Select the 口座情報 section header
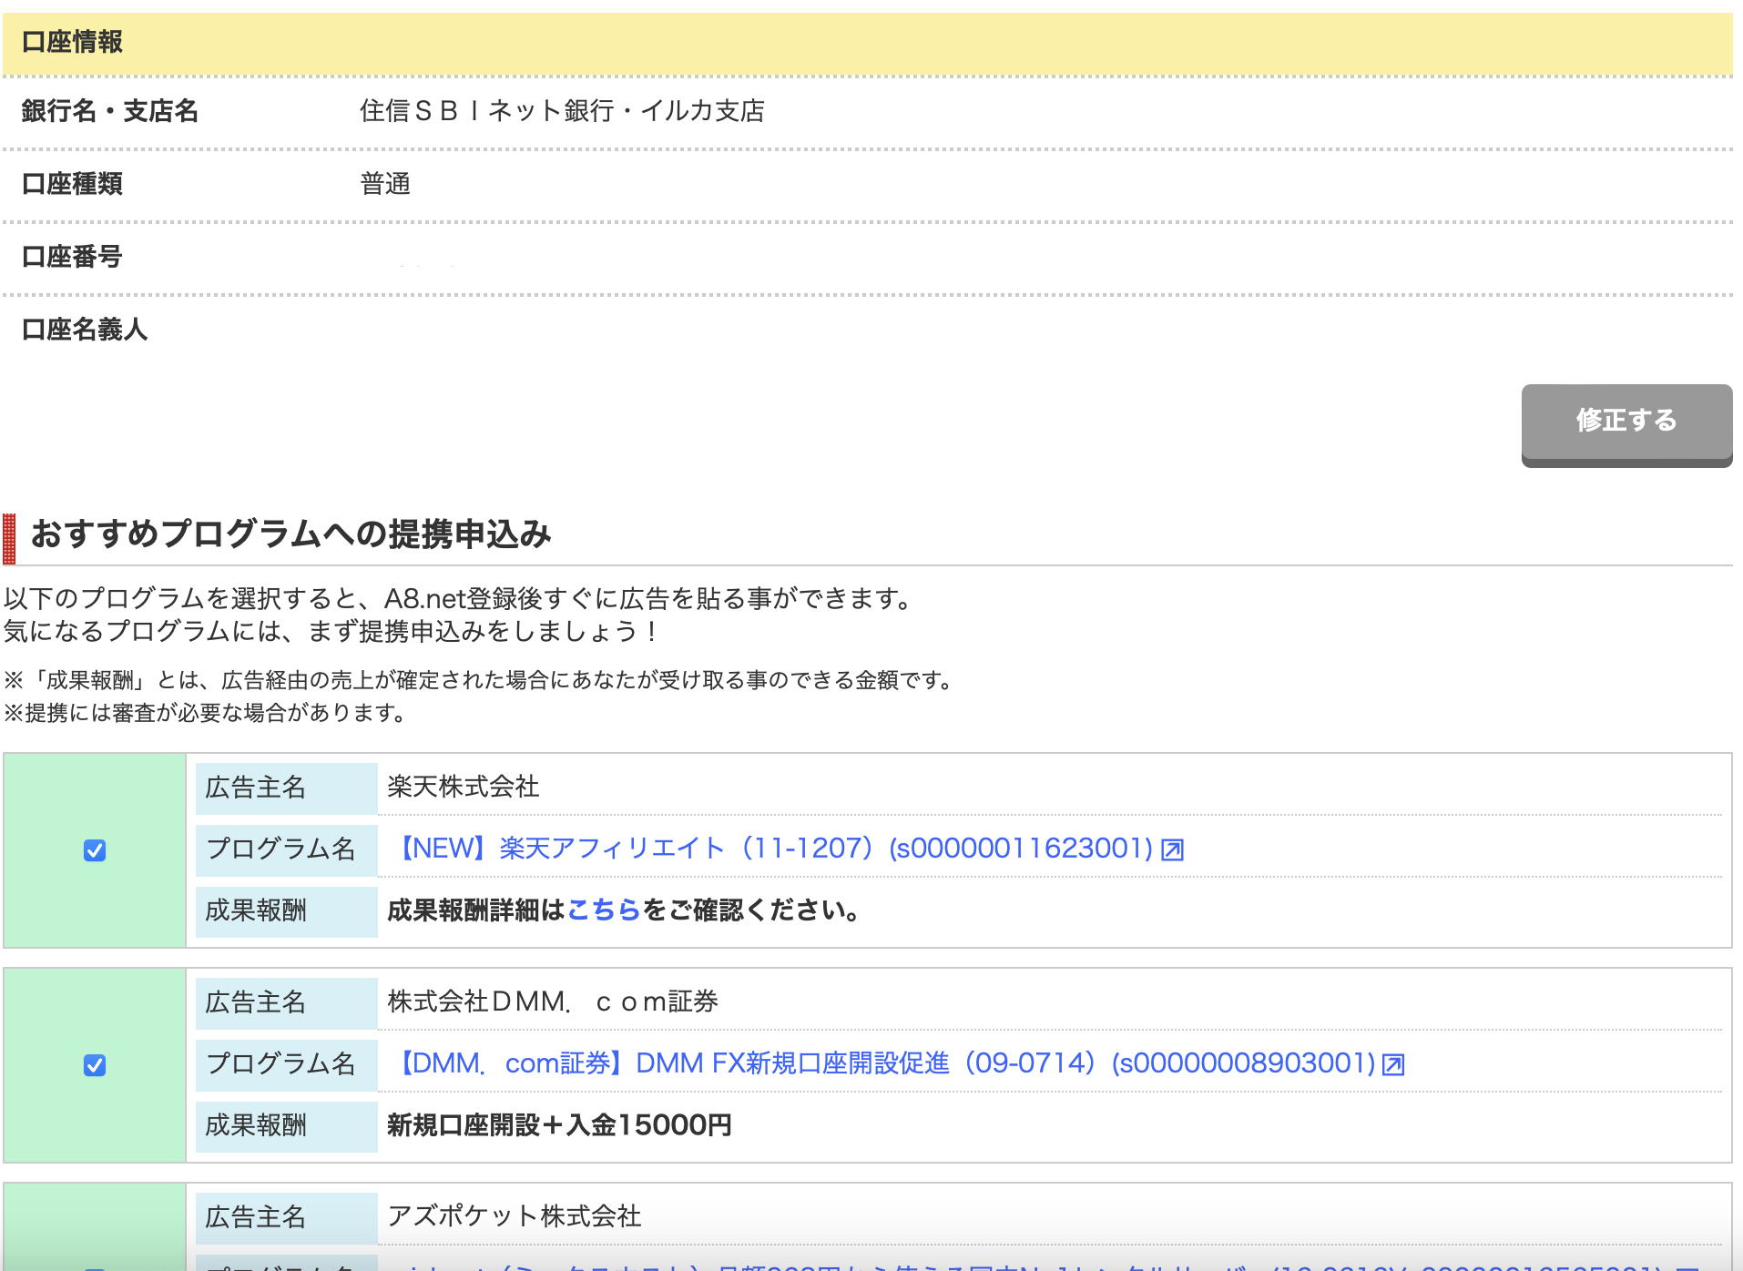The image size is (1743, 1271). [867, 43]
